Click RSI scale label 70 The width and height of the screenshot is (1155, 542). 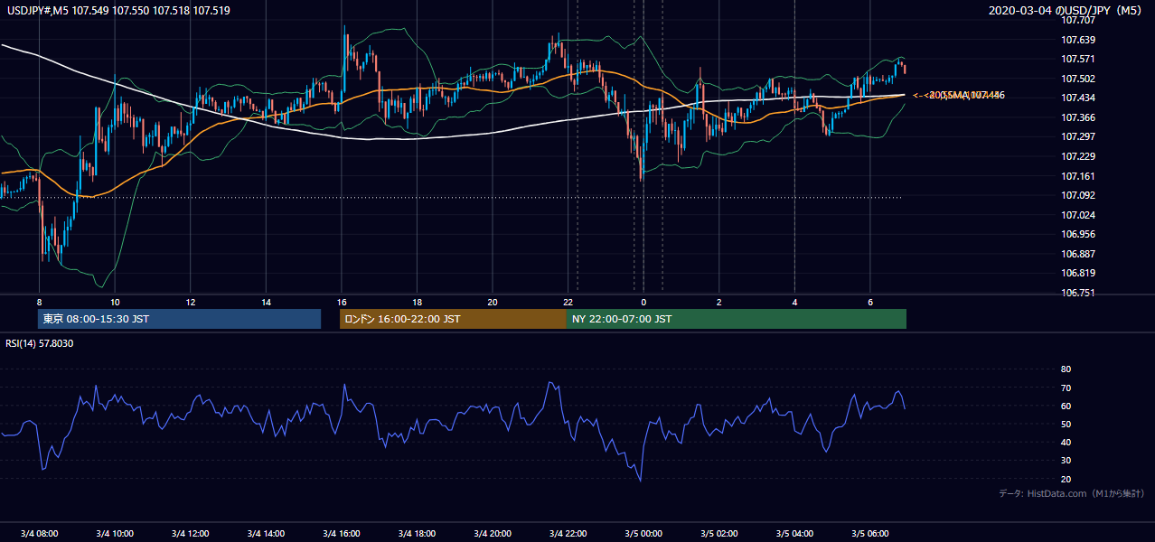point(1066,388)
